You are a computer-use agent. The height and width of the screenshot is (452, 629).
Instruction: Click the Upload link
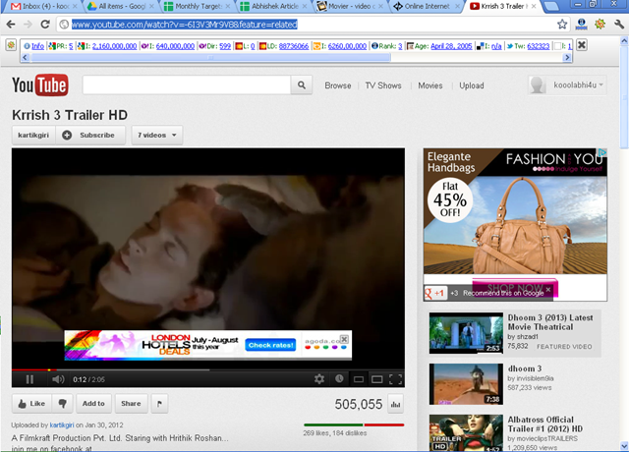472,85
